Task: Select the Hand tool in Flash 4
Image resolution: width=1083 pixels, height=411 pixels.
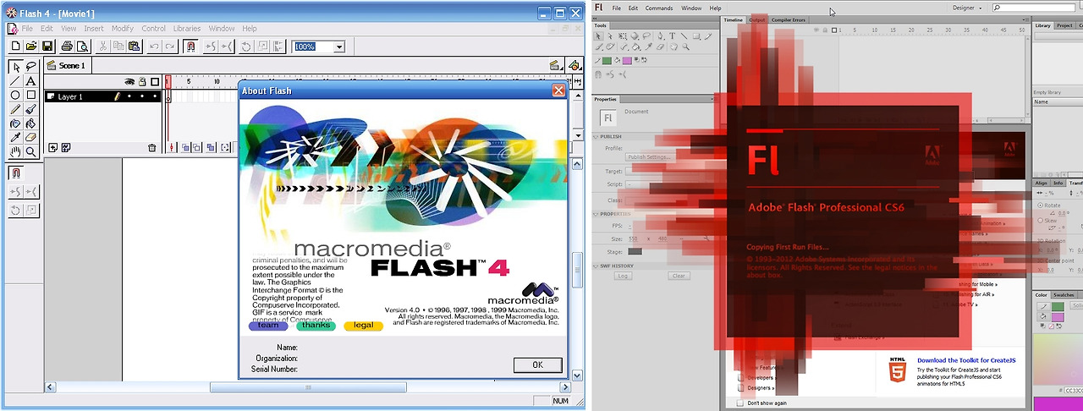Action: [15, 152]
